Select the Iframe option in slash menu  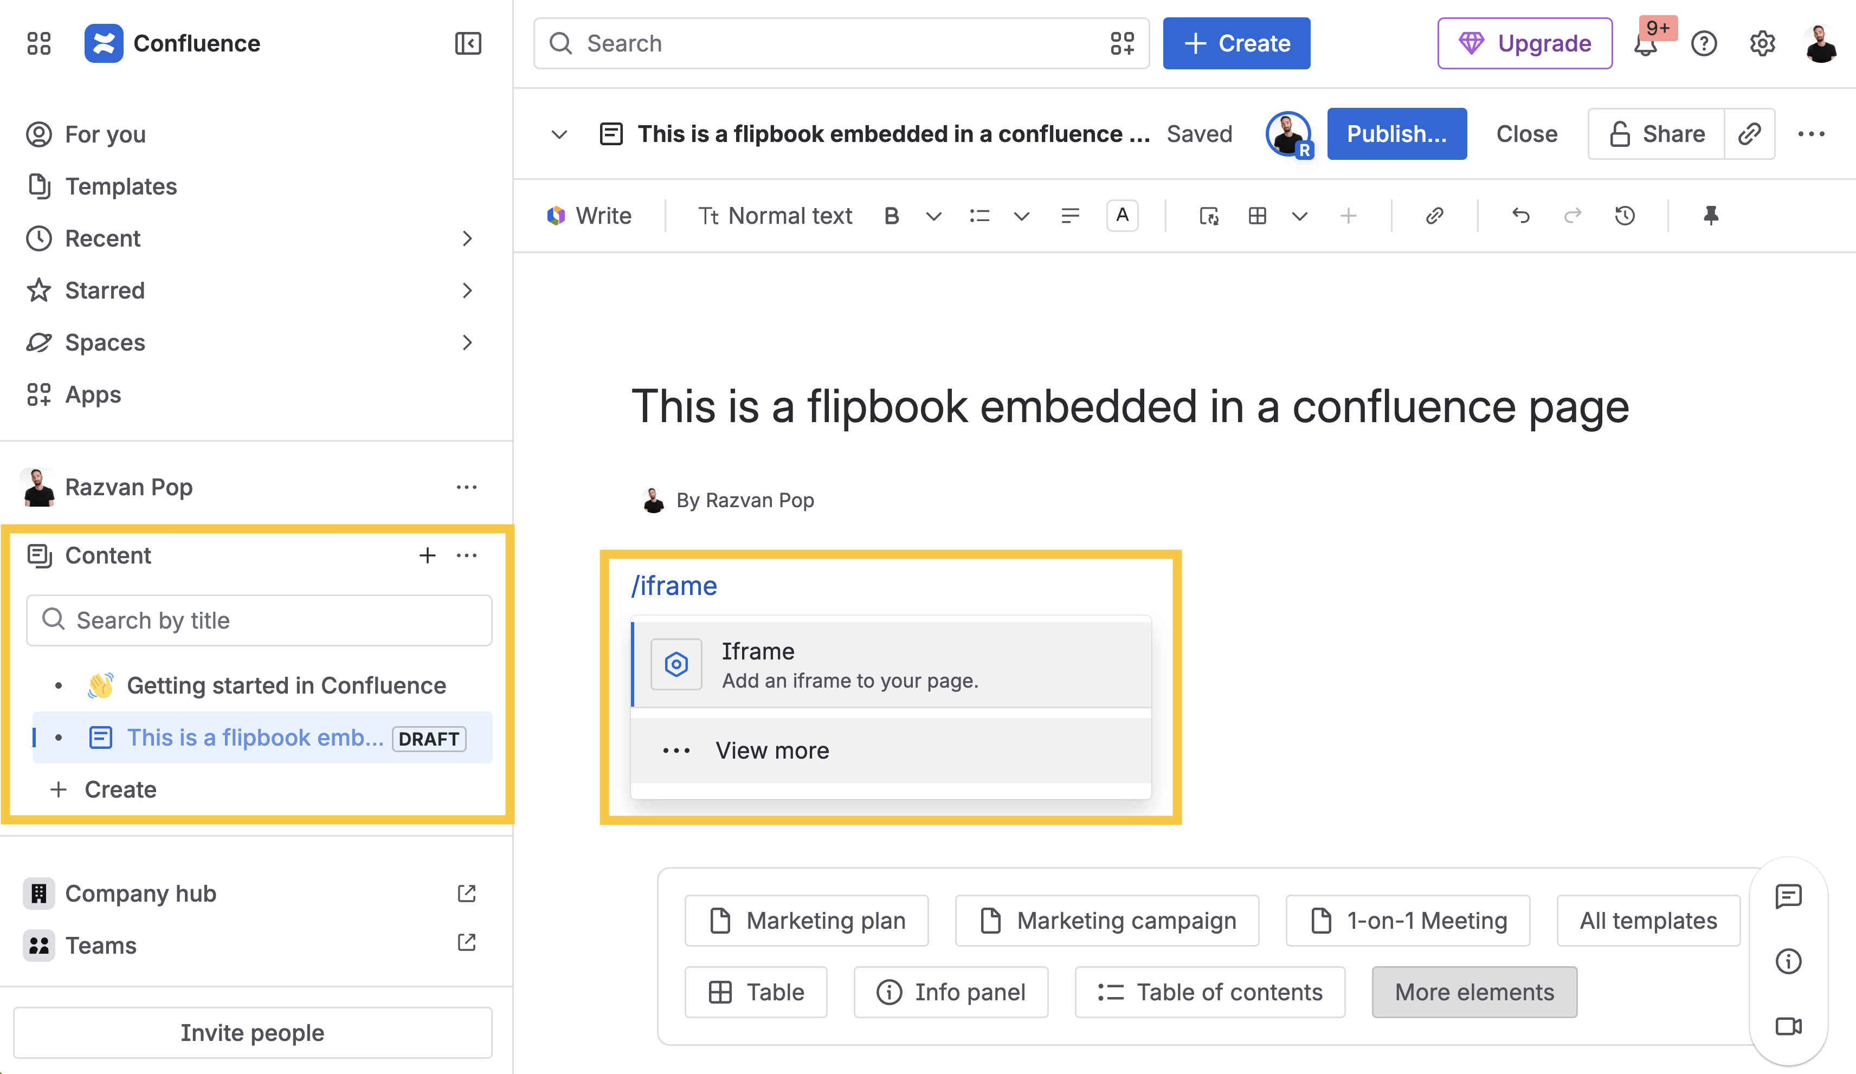(891, 665)
